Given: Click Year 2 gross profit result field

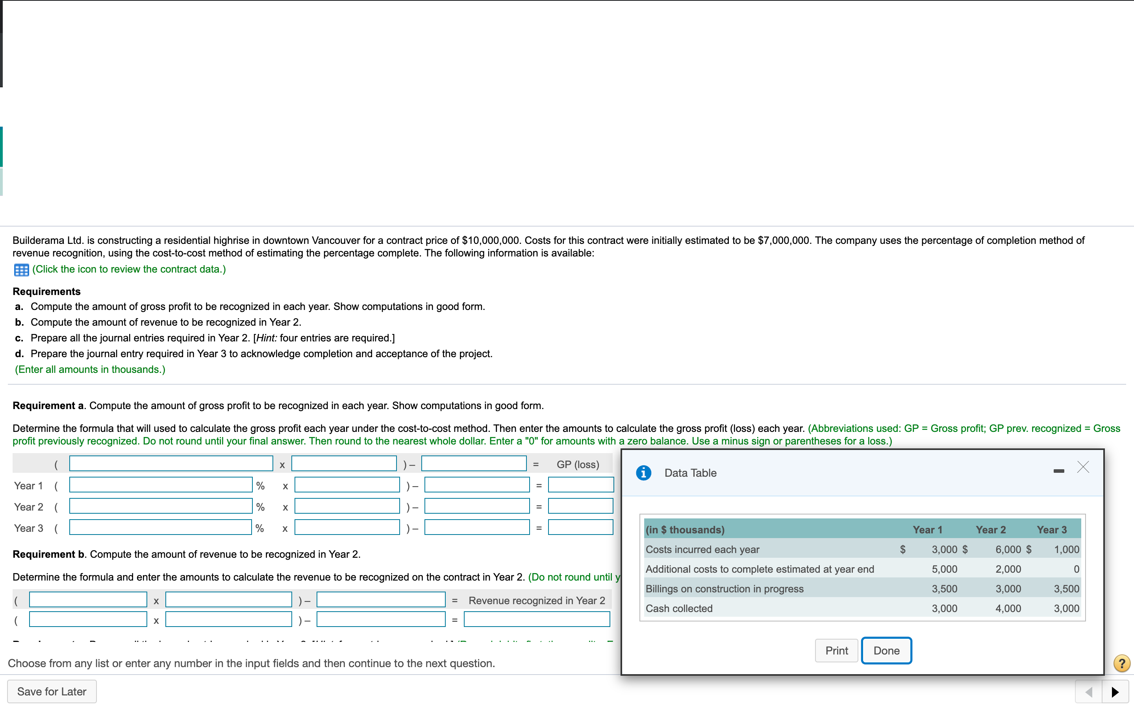Looking at the screenshot, I should tap(581, 506).
